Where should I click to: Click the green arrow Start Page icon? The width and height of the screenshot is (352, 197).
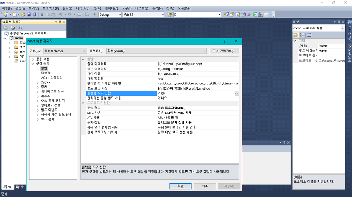[x=255, y=14]
